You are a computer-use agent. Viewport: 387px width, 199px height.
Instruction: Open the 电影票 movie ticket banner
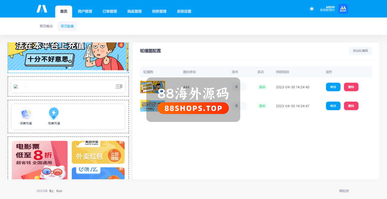point(40,160)
